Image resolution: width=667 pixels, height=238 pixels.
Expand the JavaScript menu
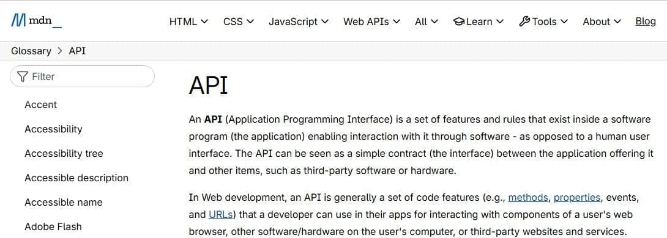click(x=299, y=21)
